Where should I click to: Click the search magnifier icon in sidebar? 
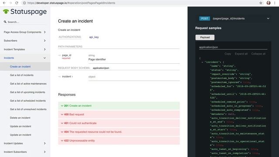tap(5, 22)
